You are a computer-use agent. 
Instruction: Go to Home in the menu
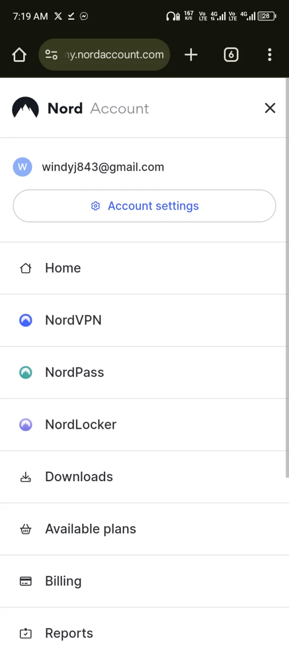144,268
